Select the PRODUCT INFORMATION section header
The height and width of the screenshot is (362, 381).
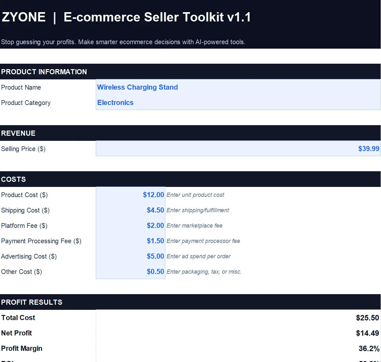[x=190, y=72]
